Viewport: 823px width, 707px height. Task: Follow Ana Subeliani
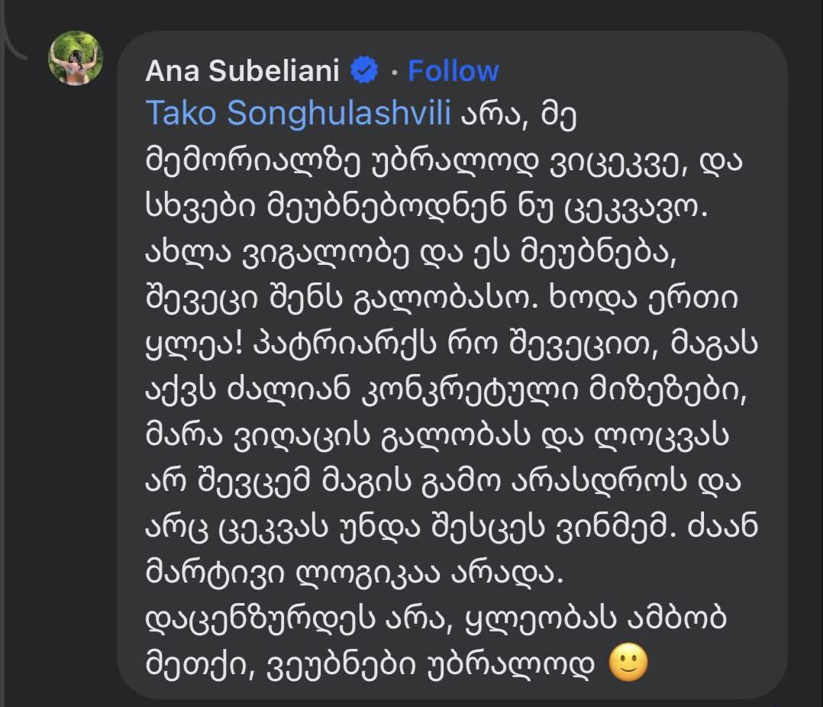[453, 71]
